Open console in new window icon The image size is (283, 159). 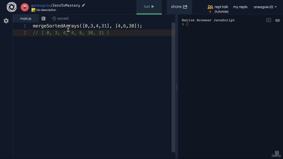pos(268,20)
